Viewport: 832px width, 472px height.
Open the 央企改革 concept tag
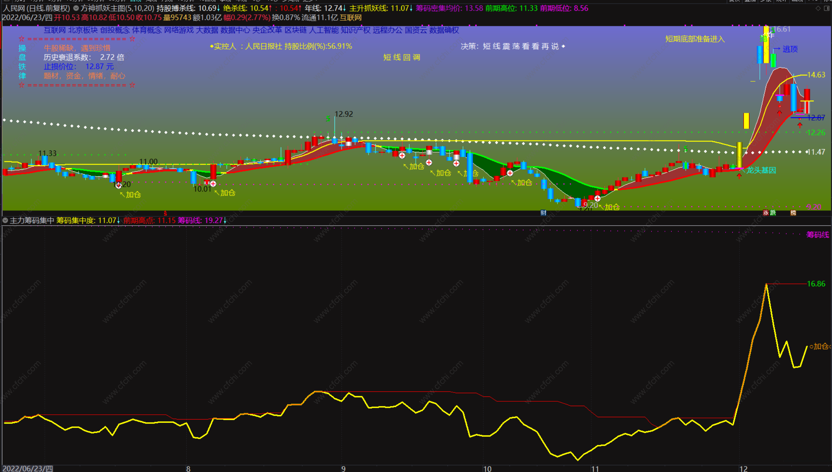click(x=267, y=30)
